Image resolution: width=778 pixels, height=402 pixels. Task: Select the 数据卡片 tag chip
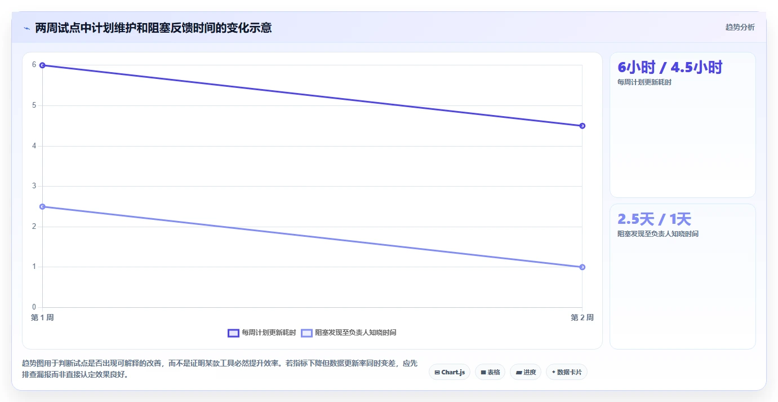point(566,372)
